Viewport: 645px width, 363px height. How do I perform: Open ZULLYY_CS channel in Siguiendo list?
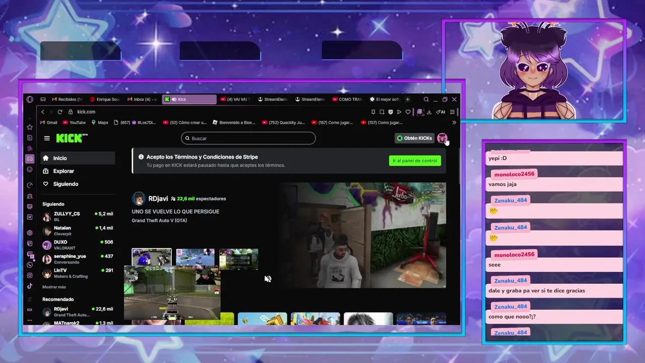[x=78, y=216]
